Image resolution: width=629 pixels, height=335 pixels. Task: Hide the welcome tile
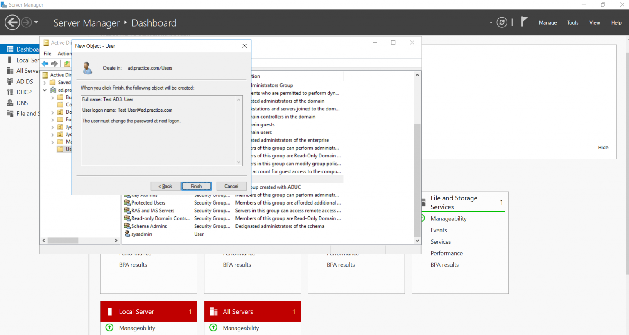tap(603, 148)
